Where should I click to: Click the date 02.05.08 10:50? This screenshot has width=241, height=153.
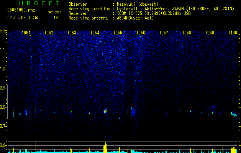point(23,18)
